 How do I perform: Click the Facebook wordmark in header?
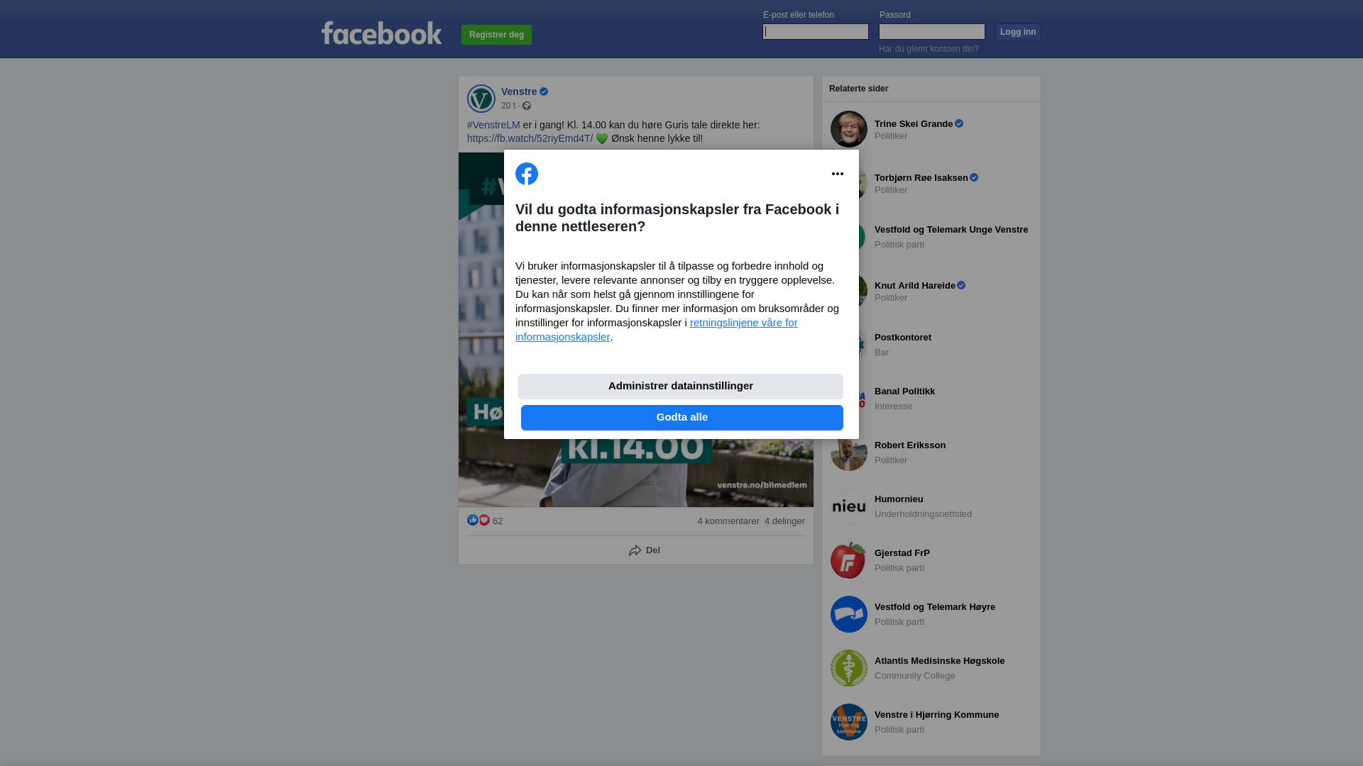pos(381,33)
